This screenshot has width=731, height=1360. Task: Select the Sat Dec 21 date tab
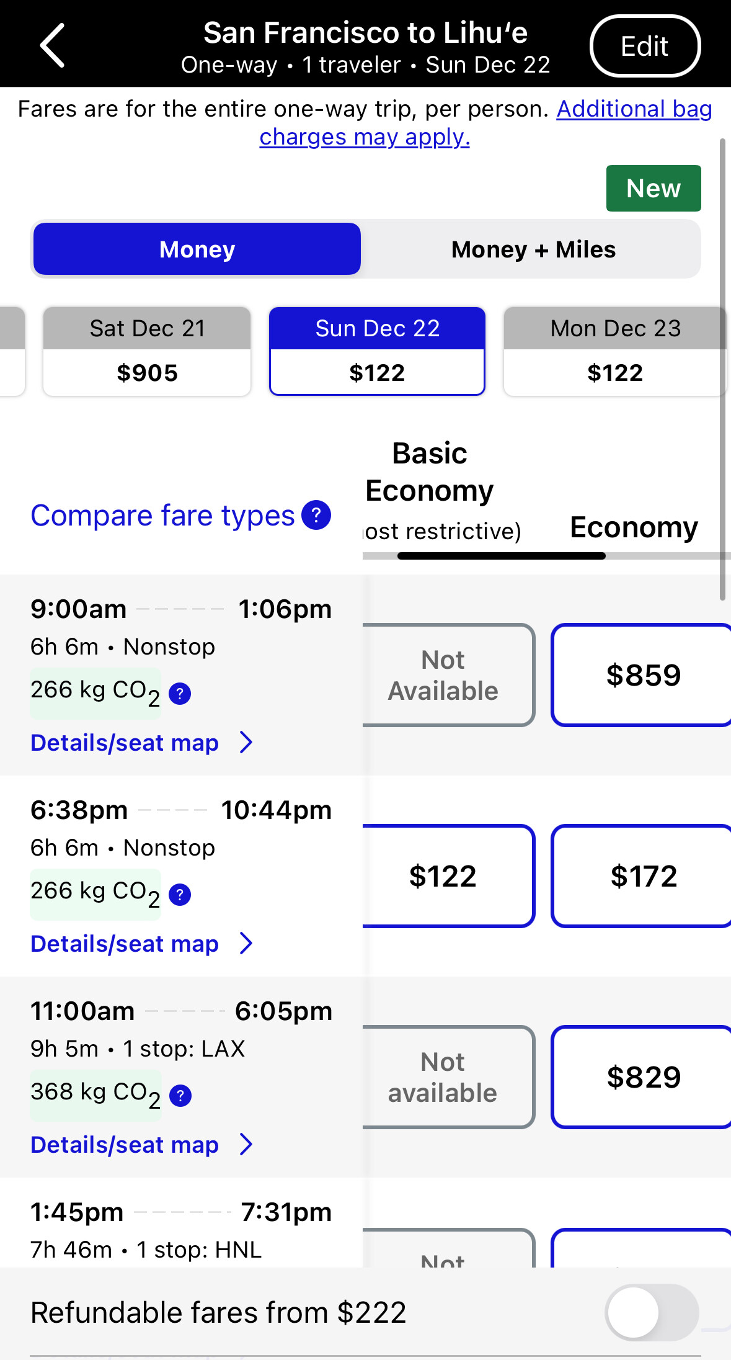(x=147, y=351)
